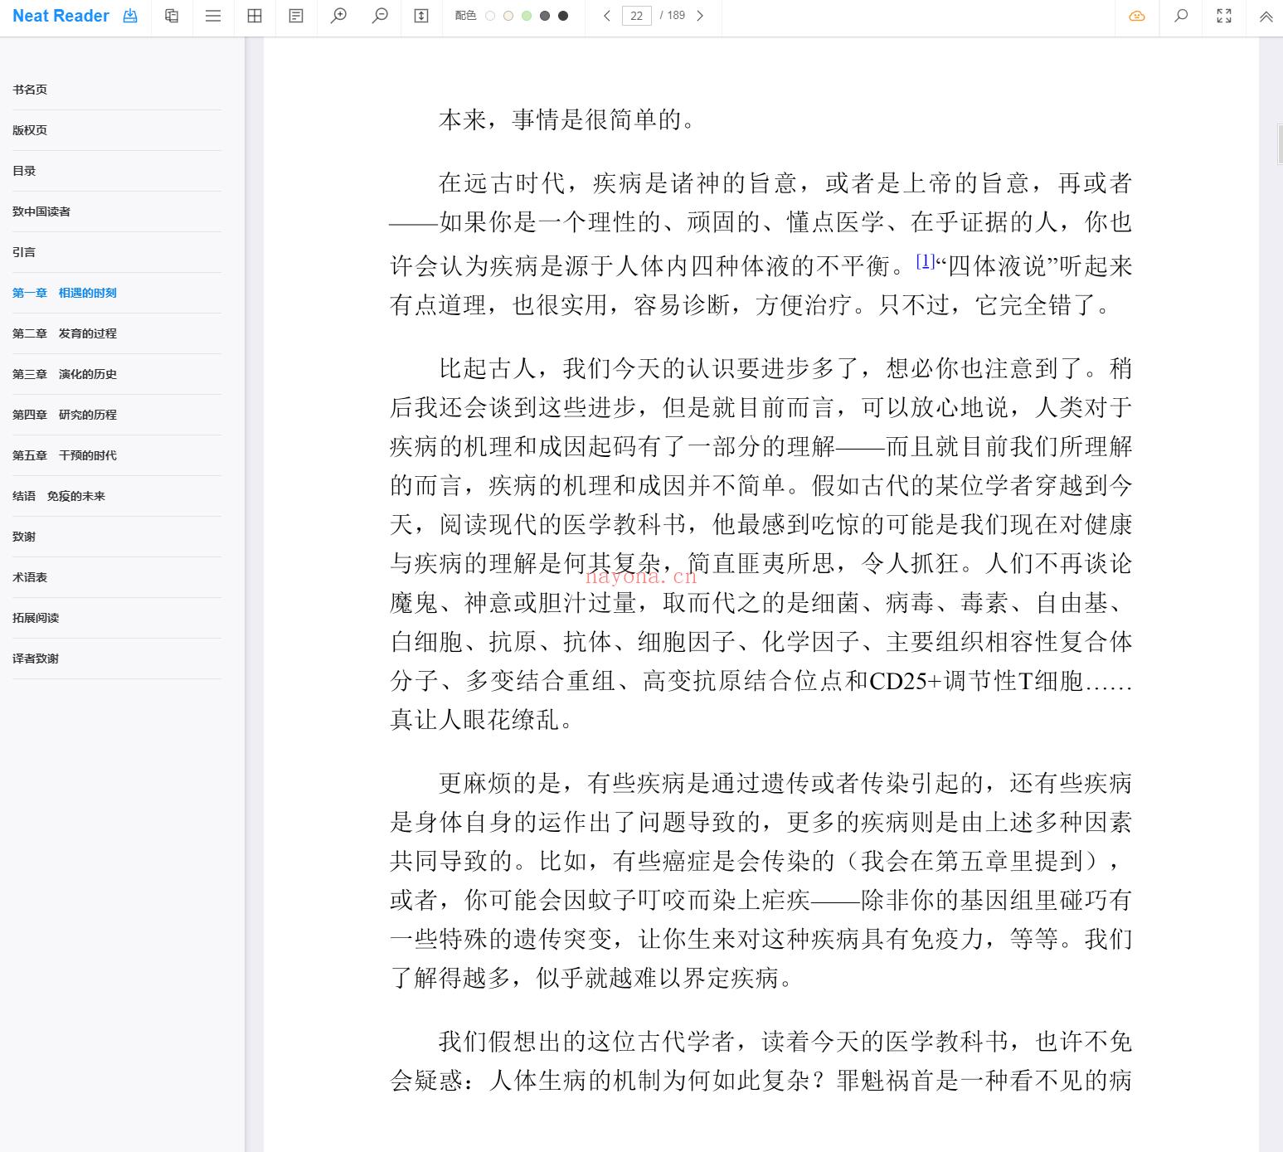Open the notes page icon

pos(296,16)
